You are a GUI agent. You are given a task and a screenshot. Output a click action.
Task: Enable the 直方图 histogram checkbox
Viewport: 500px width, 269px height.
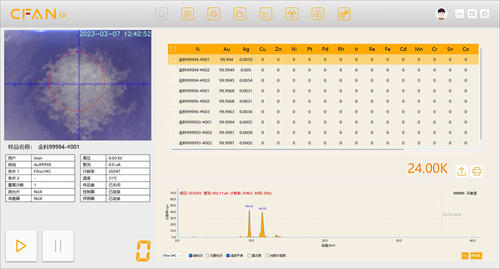point(249,256)
